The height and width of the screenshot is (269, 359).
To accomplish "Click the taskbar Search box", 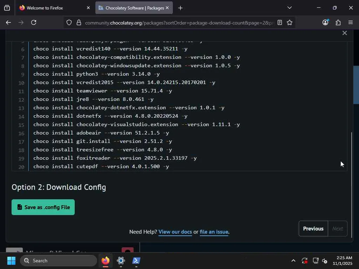I will tap(59, 261).
